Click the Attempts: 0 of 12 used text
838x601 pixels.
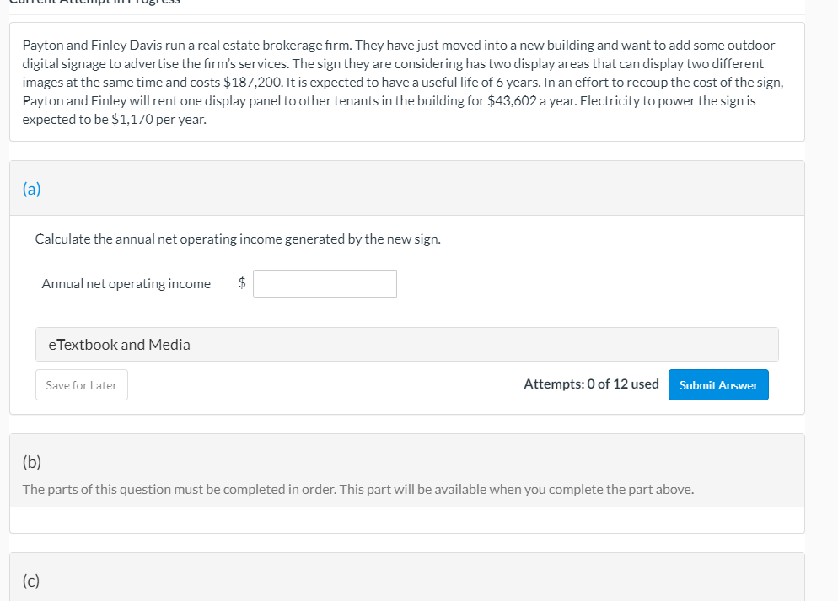click(590, 384)
